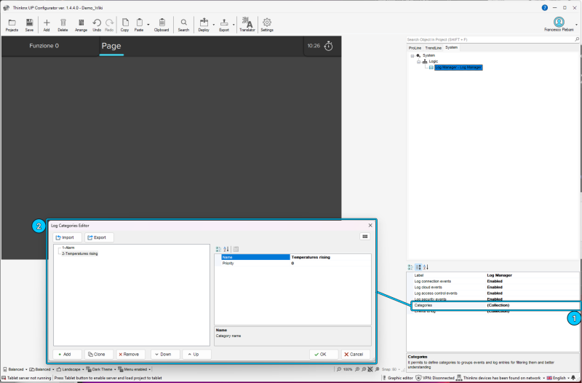Select the Funzione 0 tab in preview
Viewport: 582px width, 383px height.
click(44, 46)
